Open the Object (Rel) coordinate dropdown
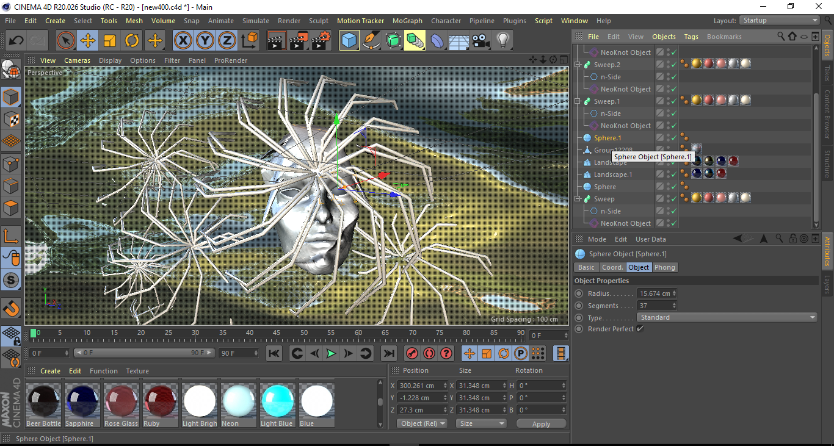Viewport: 834px width, 446px height. pos(422,423)
